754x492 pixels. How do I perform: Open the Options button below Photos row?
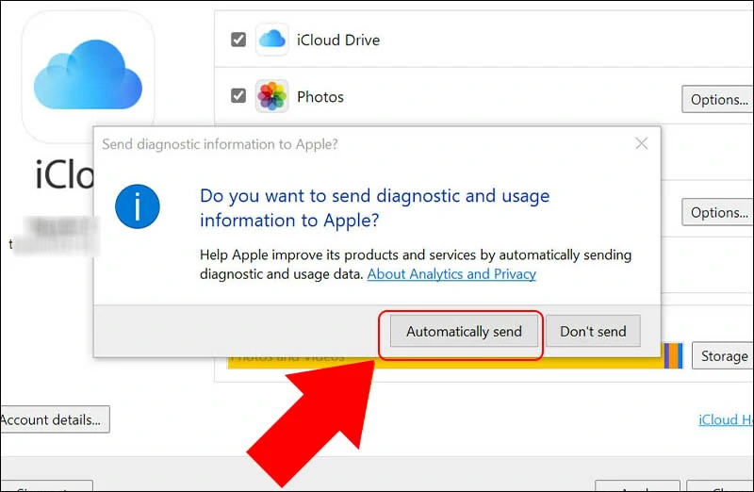[x=717, y=212]
